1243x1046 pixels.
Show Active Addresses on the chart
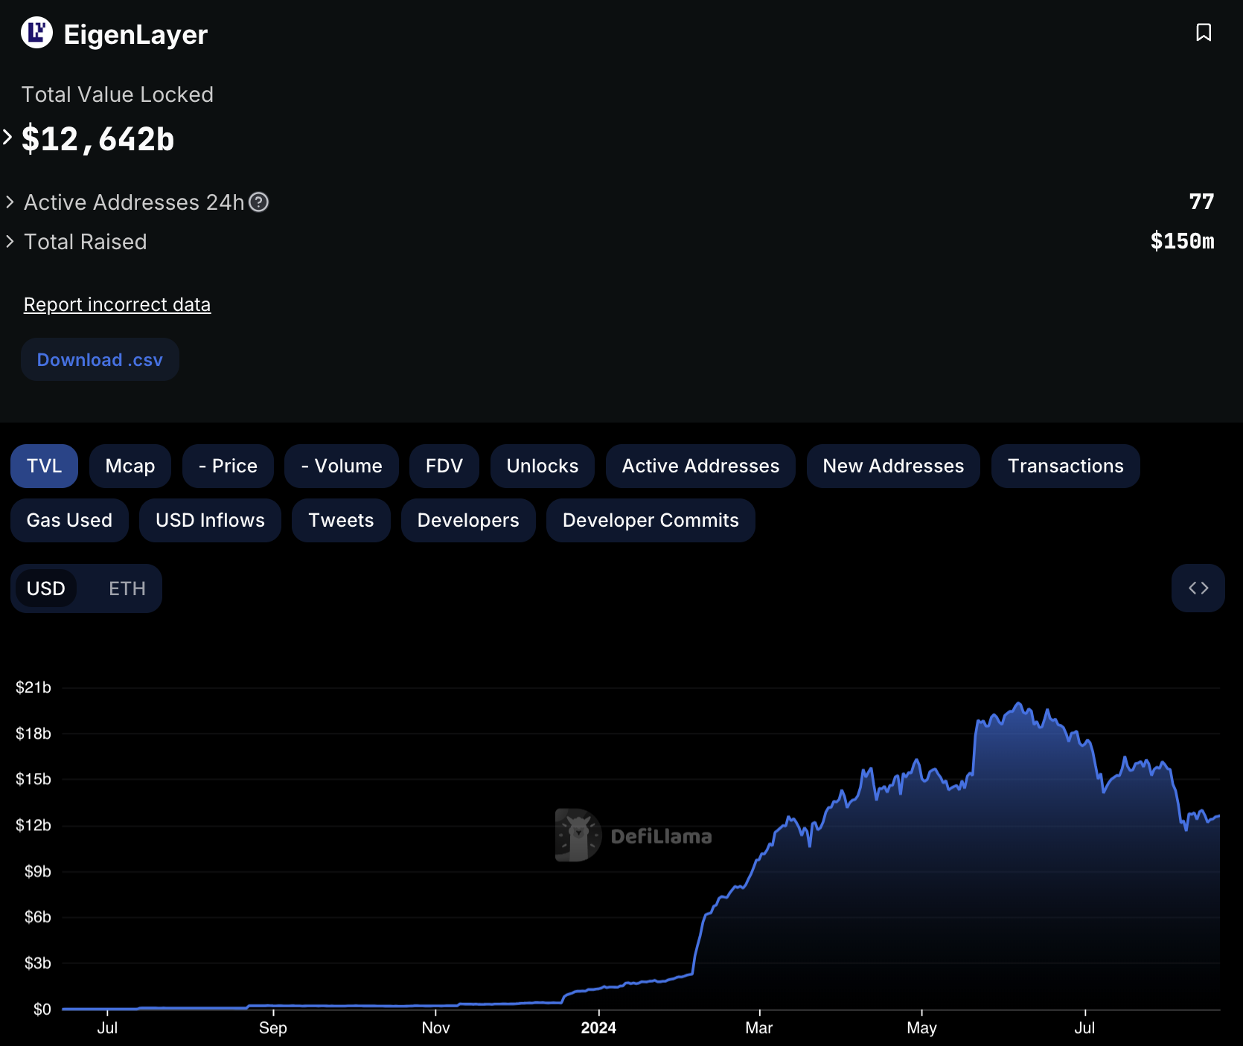click(700, 466)
